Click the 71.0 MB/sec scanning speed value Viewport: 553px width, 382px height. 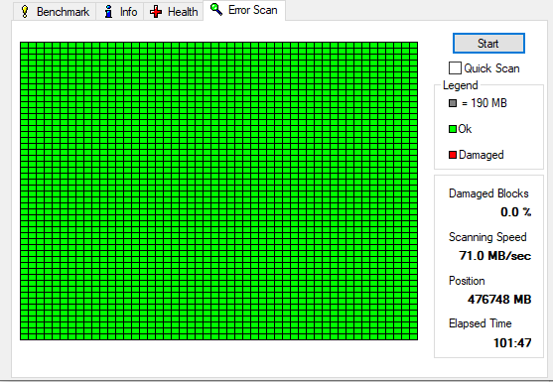click(x=494, y=255)
